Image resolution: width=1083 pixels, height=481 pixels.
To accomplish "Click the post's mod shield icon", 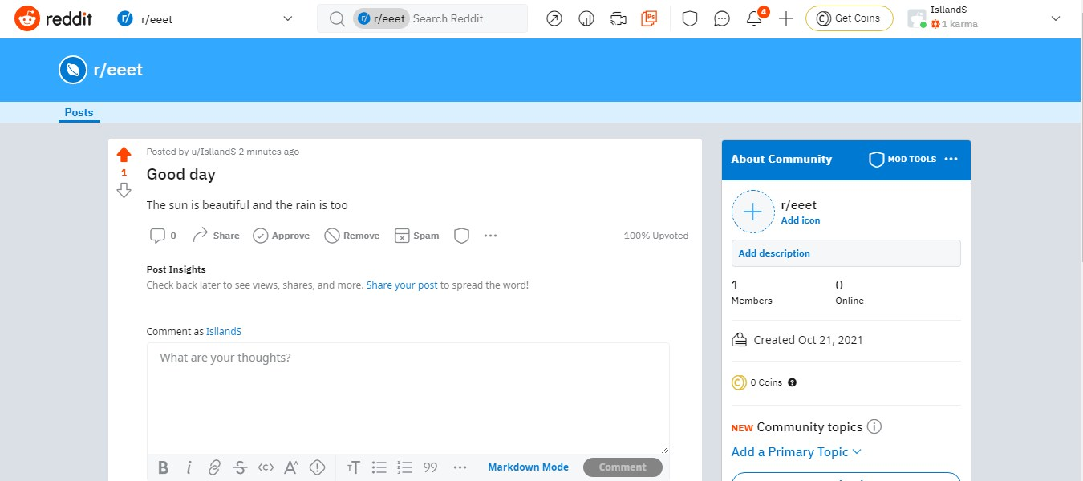I will 461,236.
